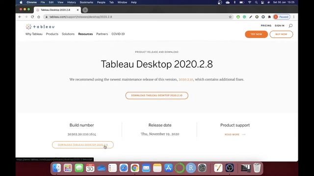Open the browser home page icon

point(39,17)
